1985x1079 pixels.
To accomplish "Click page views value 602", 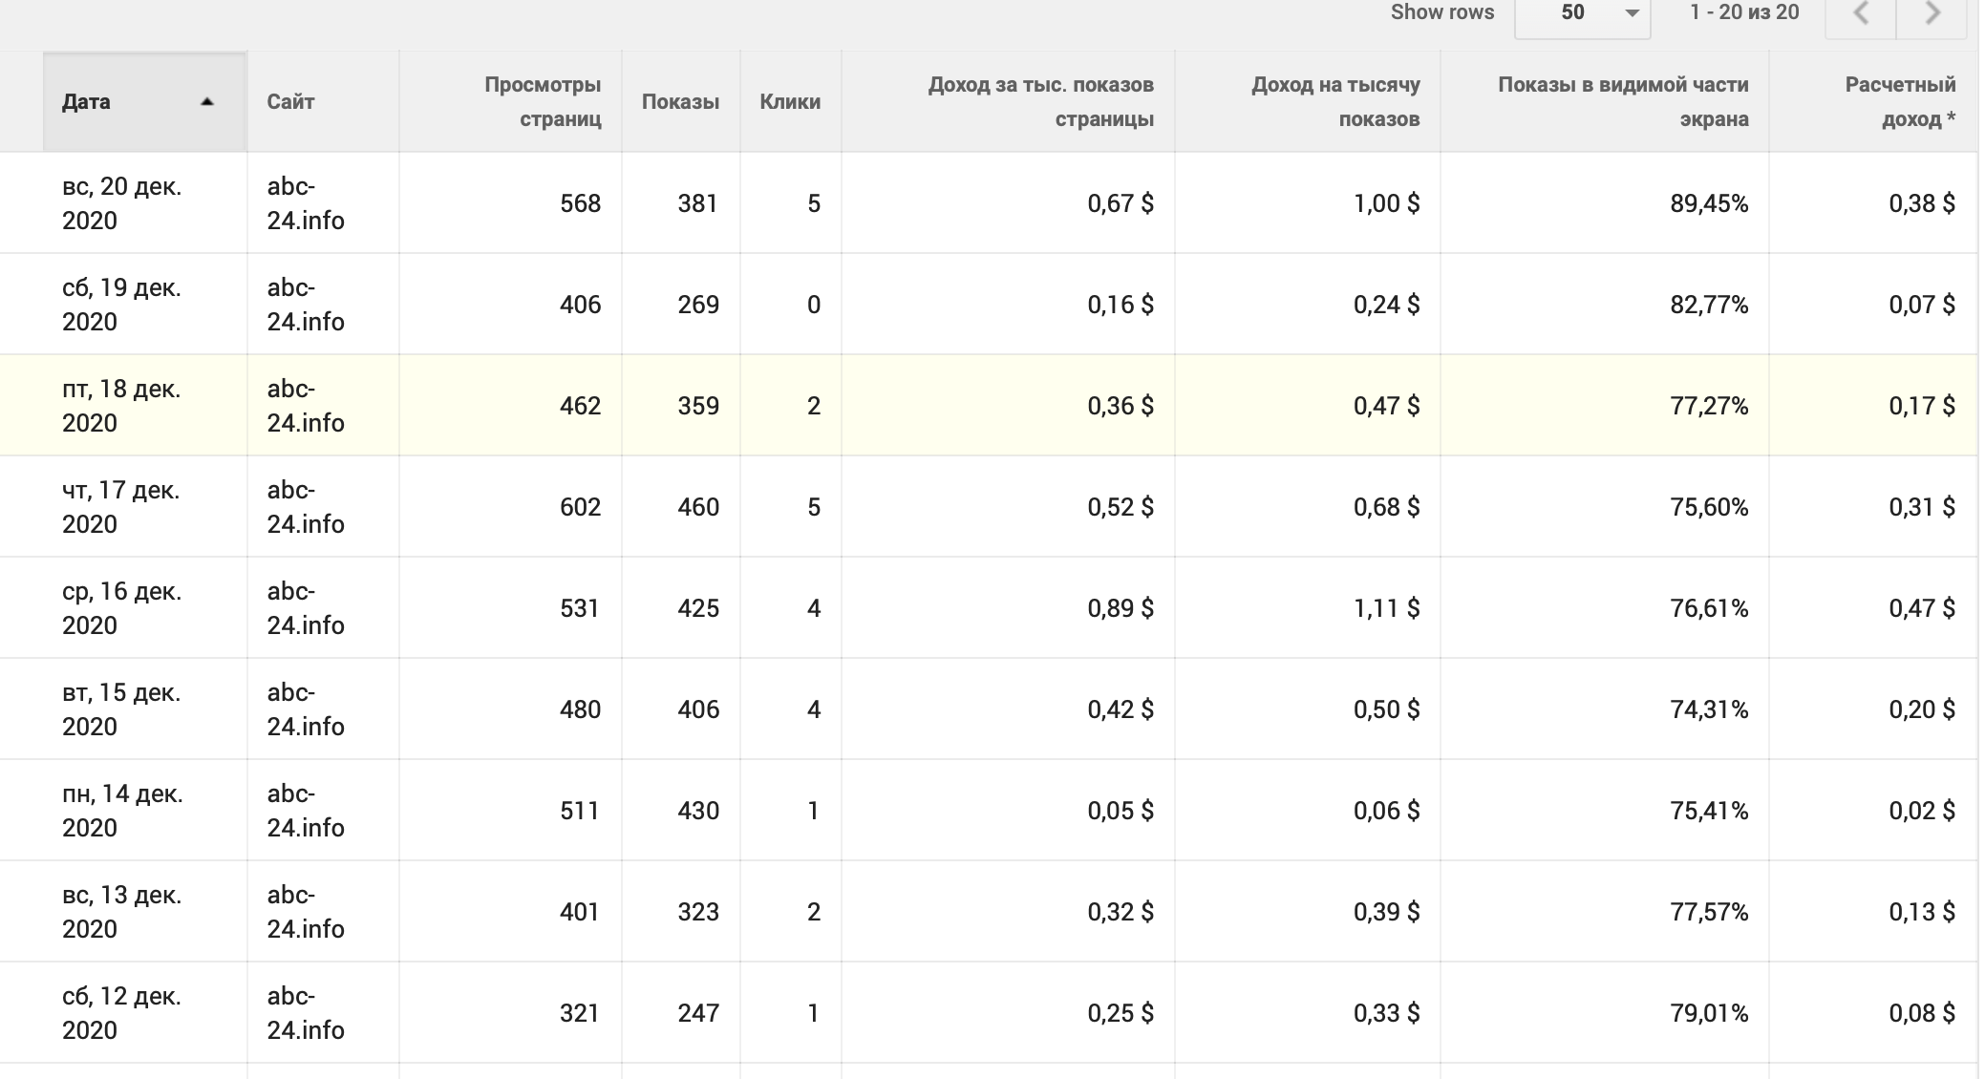I will pos(580,507).
